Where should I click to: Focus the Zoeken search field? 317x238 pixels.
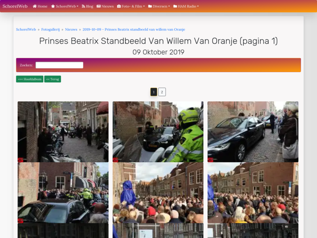point(59,65)
